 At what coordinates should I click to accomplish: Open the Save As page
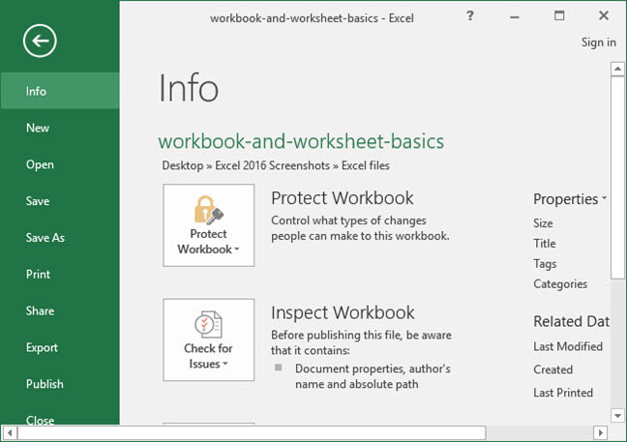(60, 237)
